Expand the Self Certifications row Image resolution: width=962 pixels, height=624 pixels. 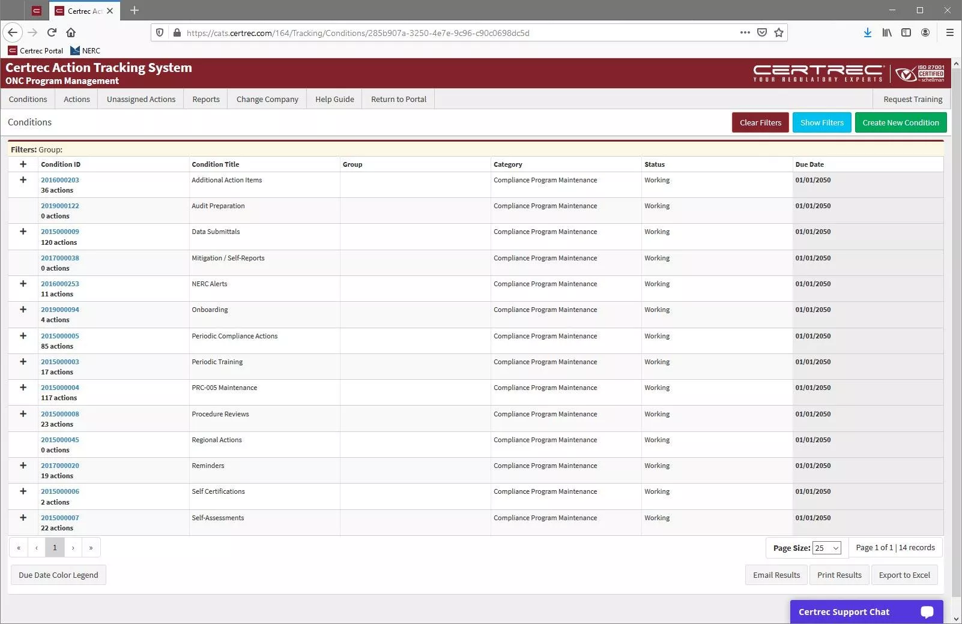(x=23, y=491)
